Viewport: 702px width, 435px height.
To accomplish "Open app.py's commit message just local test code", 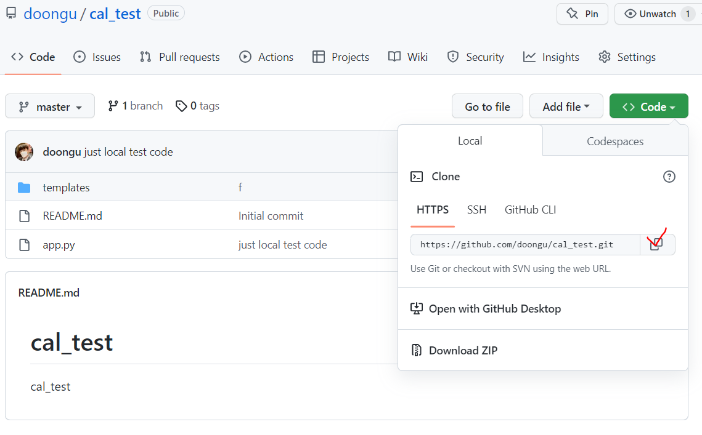I will 282,245.
